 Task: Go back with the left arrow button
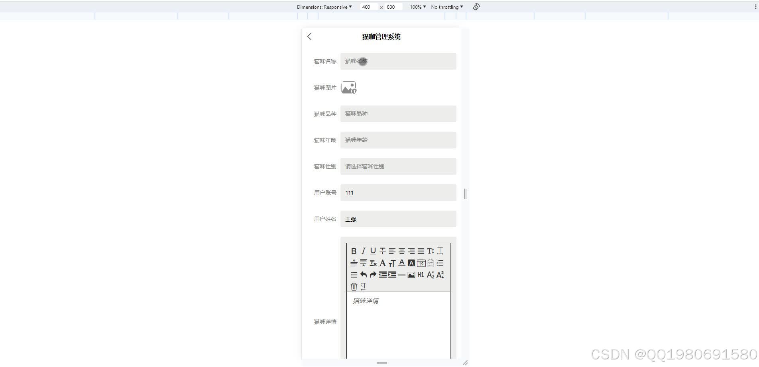pyautogui.click(x=310, y=37)
